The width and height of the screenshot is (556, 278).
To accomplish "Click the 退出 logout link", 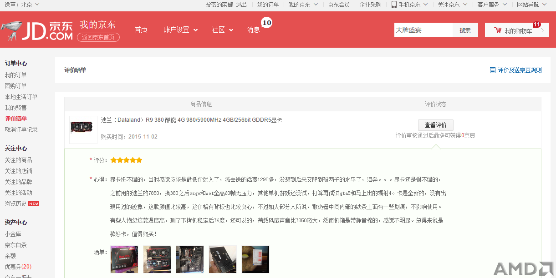I will (x=241, y=5).
